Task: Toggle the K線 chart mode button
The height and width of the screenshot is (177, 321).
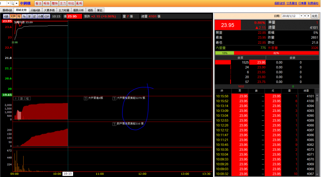Action: (6, 16)
